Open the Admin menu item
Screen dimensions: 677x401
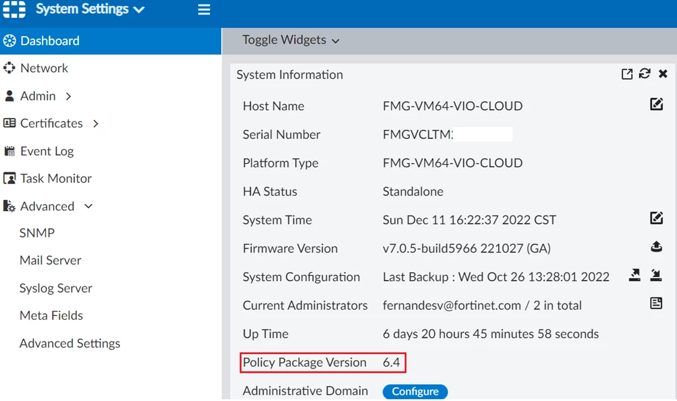coord(38,96)
